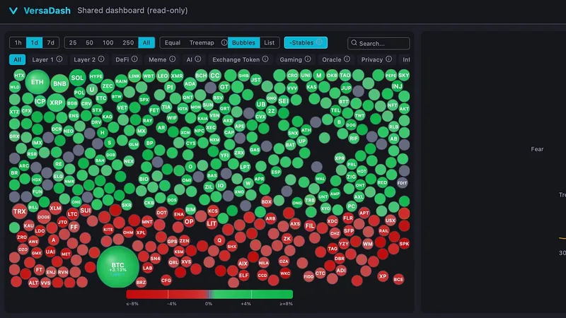The width and height of the screenshot is (566, 318).
Task: Click the magnifier search icon
Action: (x=354, y=43)
